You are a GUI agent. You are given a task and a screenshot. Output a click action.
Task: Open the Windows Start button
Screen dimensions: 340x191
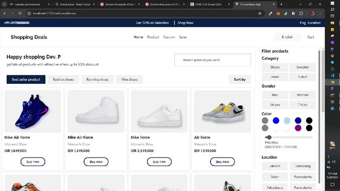point(332,3)
